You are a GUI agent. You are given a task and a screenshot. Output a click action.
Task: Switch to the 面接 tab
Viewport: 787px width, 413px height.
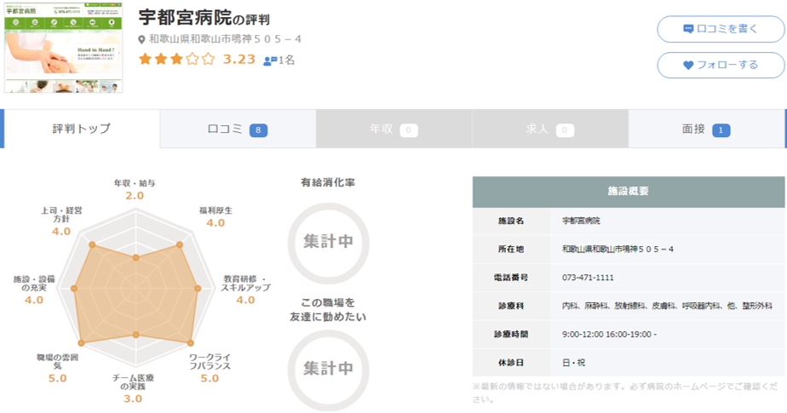(706, 129)
